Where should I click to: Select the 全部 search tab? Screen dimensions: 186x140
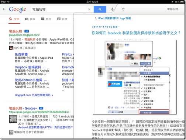14,19
